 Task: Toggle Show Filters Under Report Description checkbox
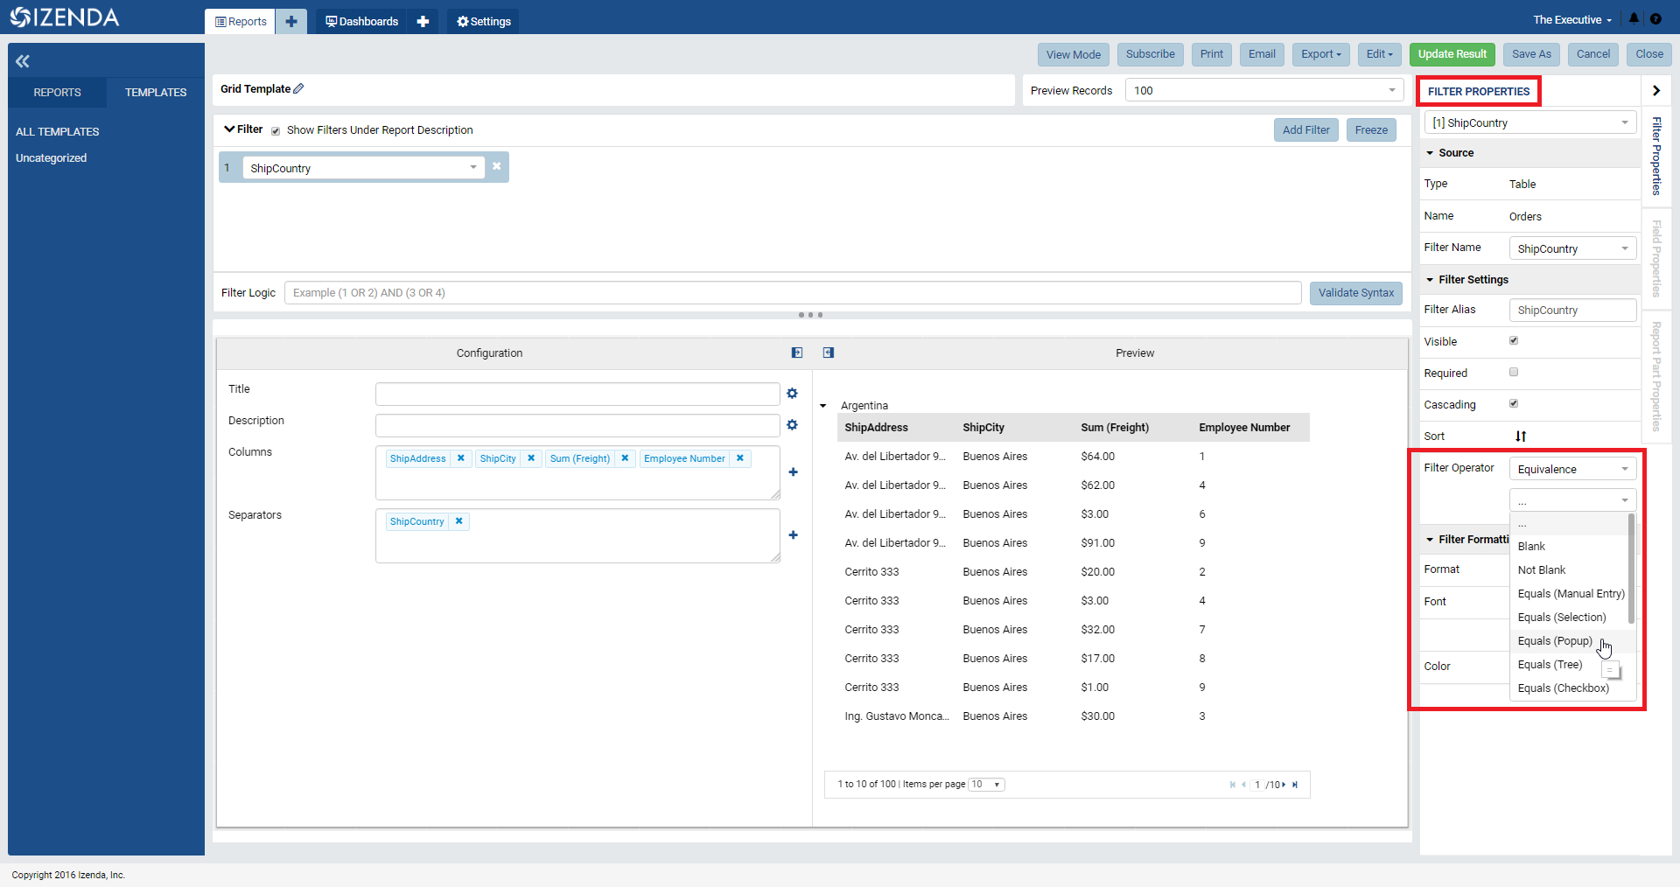click(x=276, y=131)
